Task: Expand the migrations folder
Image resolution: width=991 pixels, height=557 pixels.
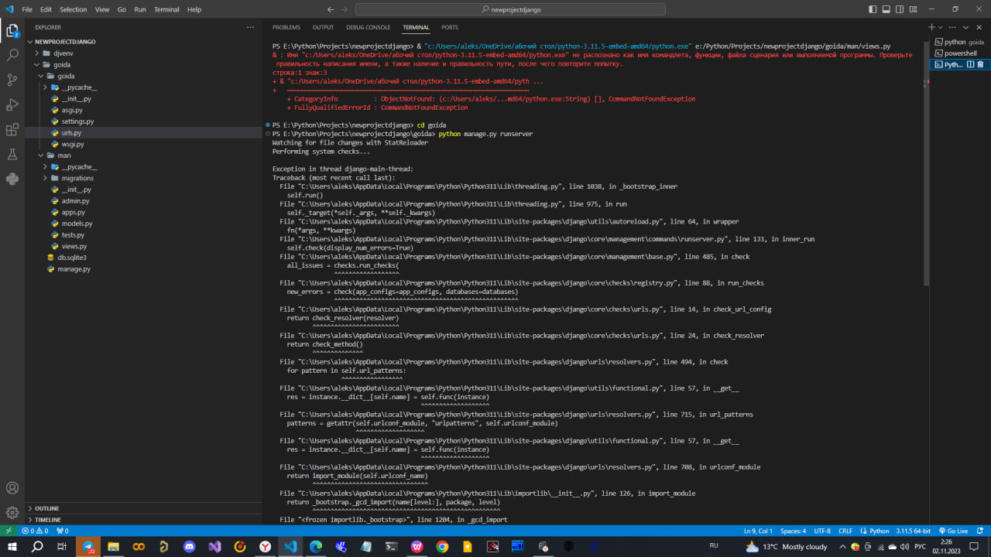Action: 77,178
